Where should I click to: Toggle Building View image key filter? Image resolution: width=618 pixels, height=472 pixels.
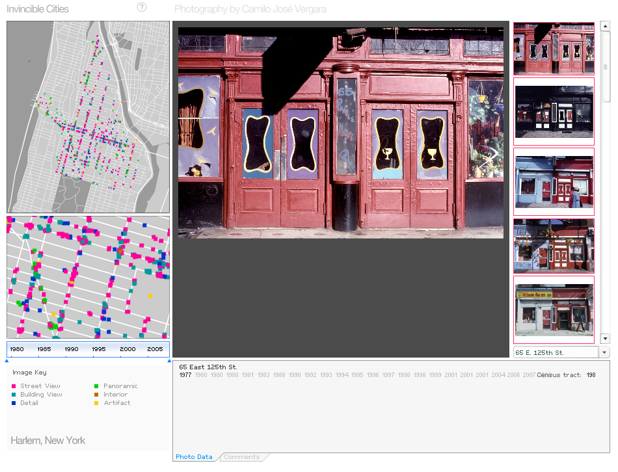41,395
